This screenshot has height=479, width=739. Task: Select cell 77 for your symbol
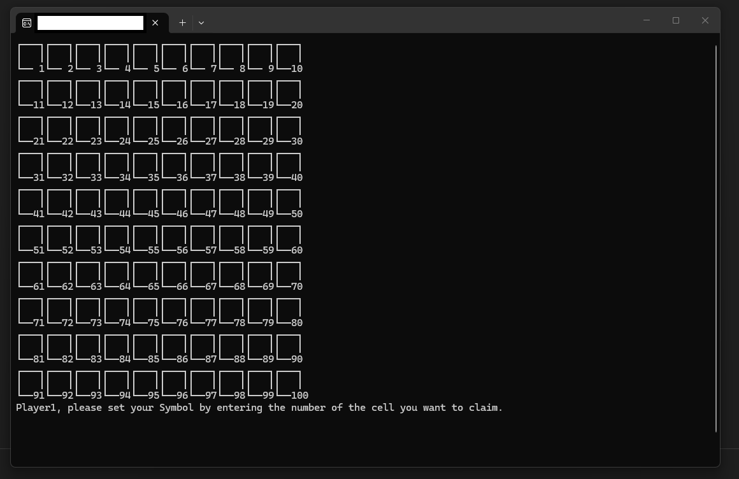pos(203,310)
